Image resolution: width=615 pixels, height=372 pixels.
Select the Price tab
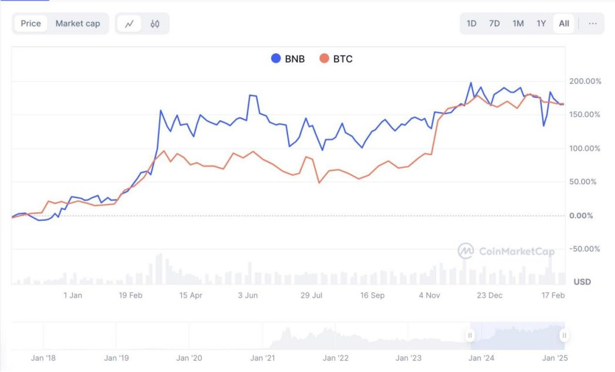(x=31, y=23)
